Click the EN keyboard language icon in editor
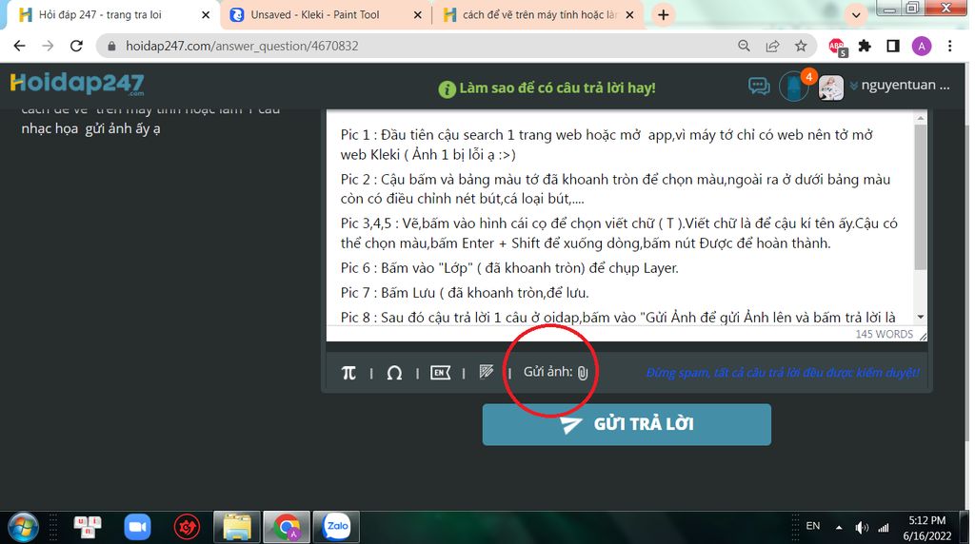Image resolution: width=975 pixels, height=544 pixels. [440, 373]
